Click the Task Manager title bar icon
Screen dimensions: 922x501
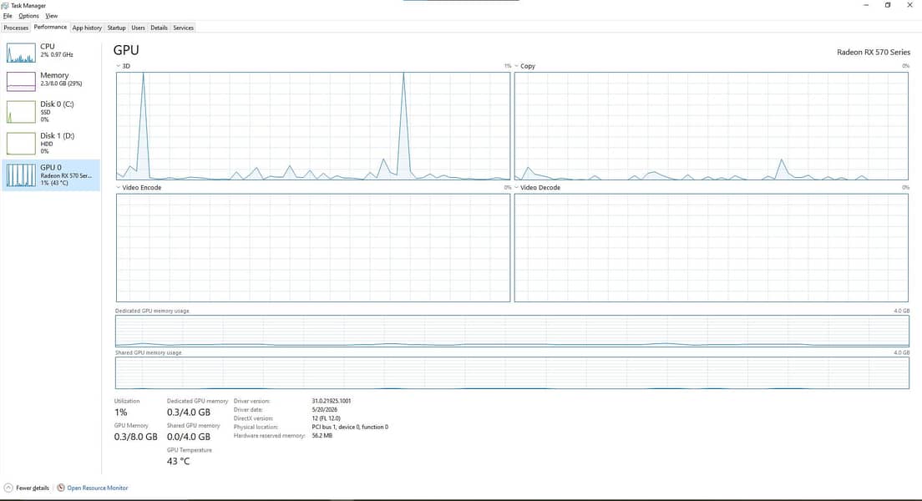tap(5, 5)
